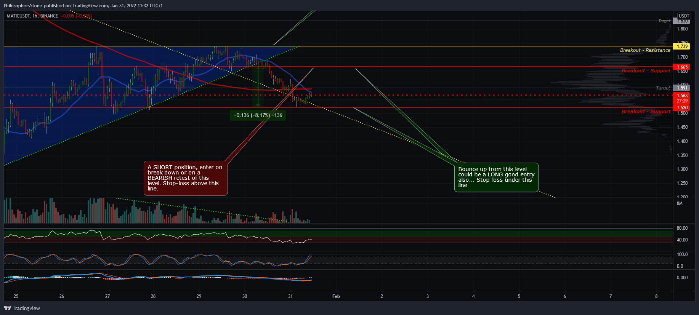Image resolution: width=699 pixels, height=315 pixels.
Task: Click the 1.300 price scale label
Action: point(682,169)
